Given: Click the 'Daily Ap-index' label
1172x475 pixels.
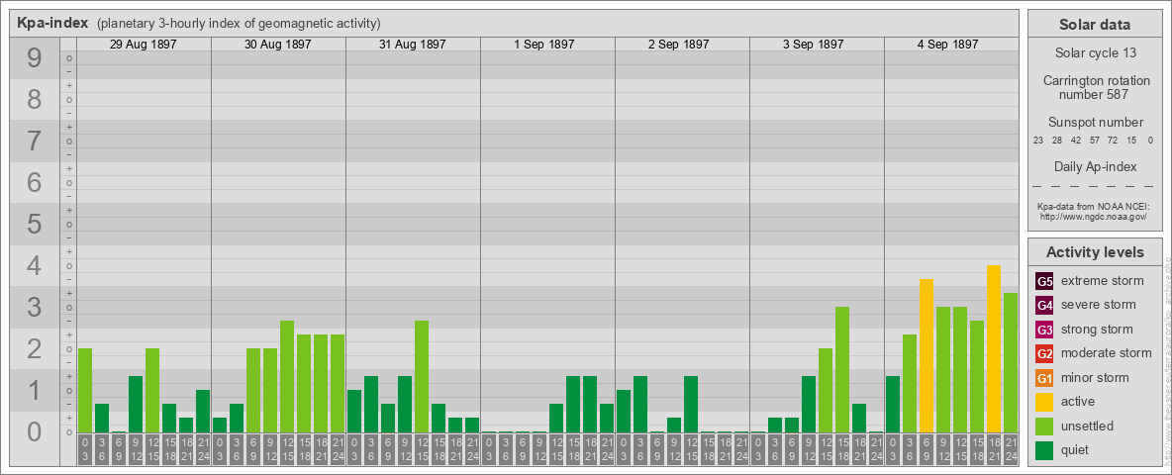Looking at the screenshot, I should (1095, 166).
